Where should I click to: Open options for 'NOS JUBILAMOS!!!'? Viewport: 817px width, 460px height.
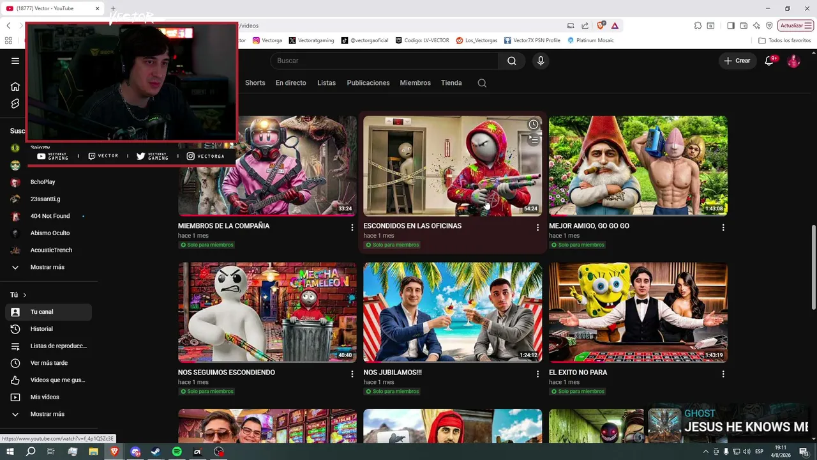(537, 374)
